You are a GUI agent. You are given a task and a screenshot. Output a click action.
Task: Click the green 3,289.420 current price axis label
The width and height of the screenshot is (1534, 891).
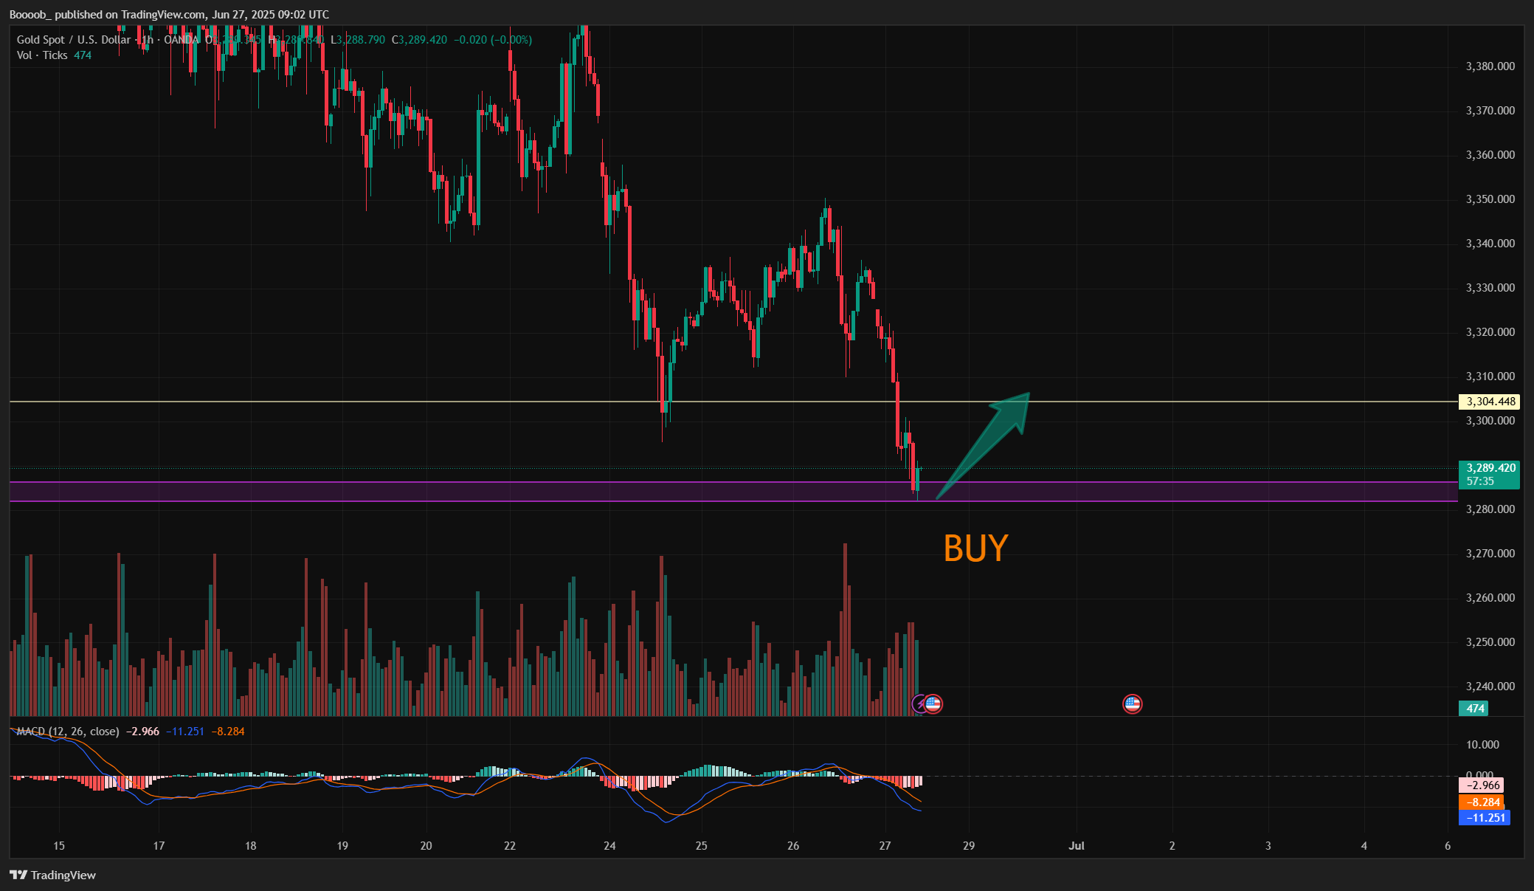click(1490, 474)
